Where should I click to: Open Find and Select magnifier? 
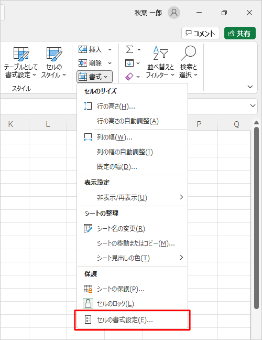click(189, 62)
